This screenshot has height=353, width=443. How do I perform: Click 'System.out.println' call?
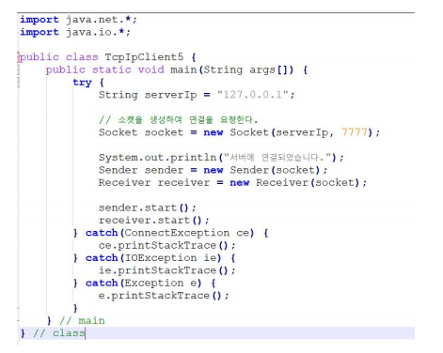pos(158,158)
